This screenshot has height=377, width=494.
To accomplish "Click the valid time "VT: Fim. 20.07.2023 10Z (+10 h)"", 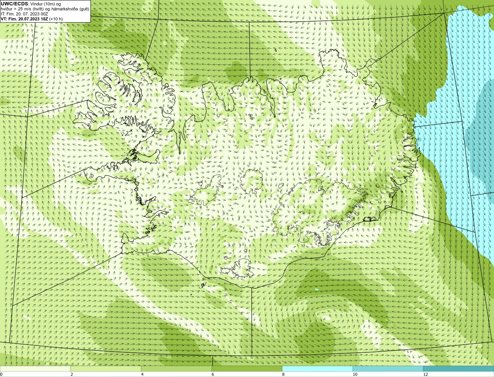I will (x=32, y=19).
